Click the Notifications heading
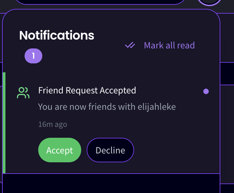The width and height of the screenshot is (234, 193). 57,35
